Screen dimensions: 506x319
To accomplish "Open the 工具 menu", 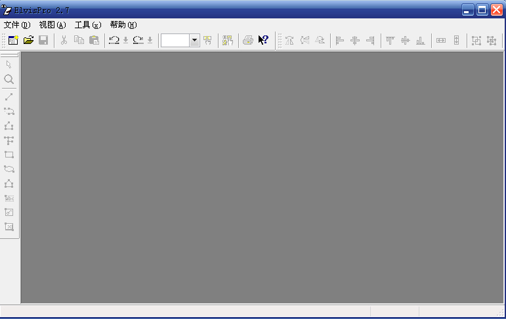I will [88, 25].
